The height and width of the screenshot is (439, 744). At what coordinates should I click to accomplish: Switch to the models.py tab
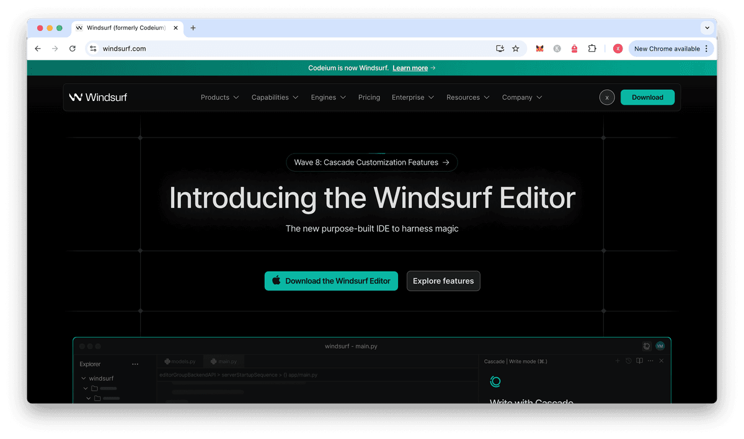(180, 361)
